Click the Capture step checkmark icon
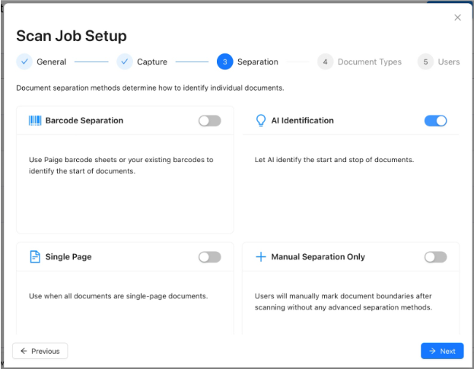 [x=125, y=62]
